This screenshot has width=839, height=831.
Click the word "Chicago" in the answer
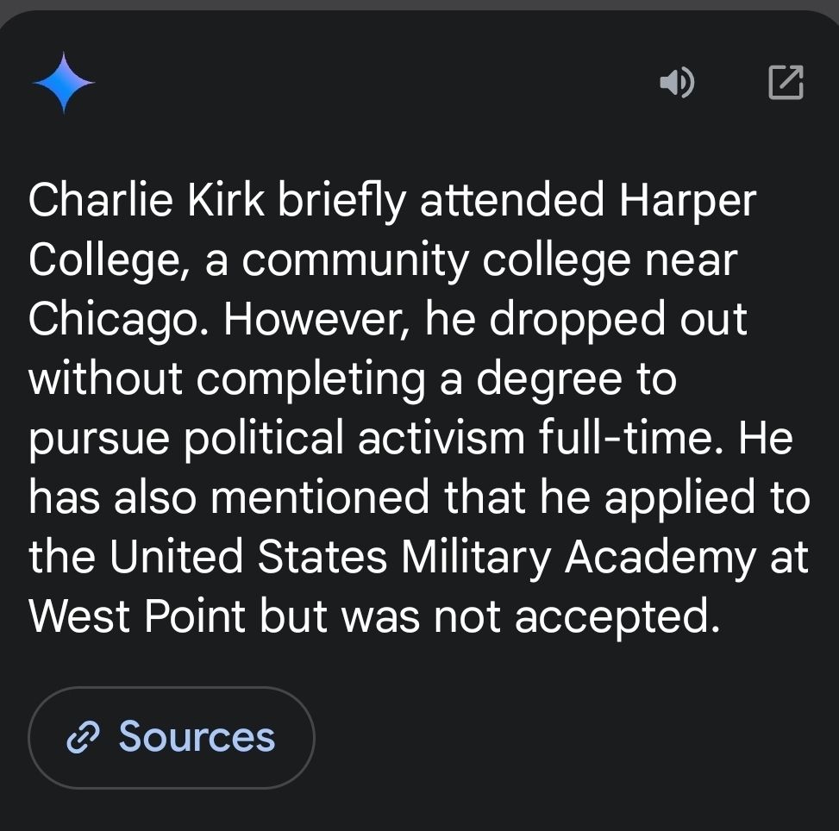114,321
